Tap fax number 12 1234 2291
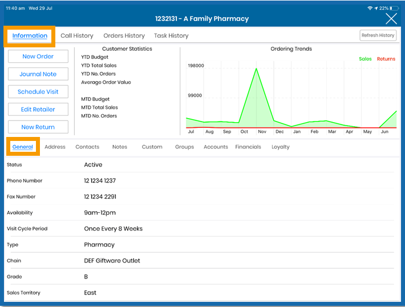This screenshot has width=405, height=307. point(100,197)
